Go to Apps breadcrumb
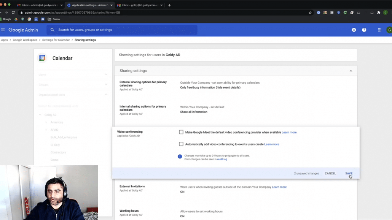The image size is (392, 220). coord(4,40)
